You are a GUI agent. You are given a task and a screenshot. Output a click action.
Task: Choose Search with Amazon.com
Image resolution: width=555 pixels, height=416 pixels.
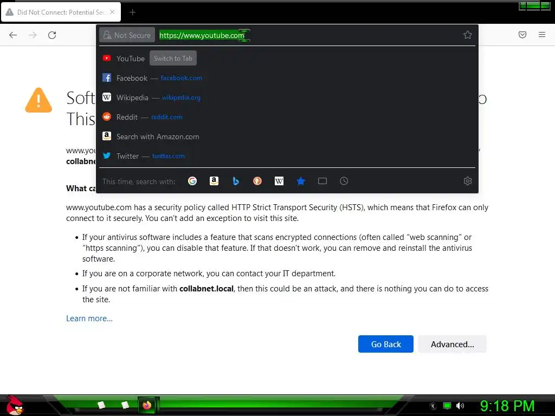287,136
